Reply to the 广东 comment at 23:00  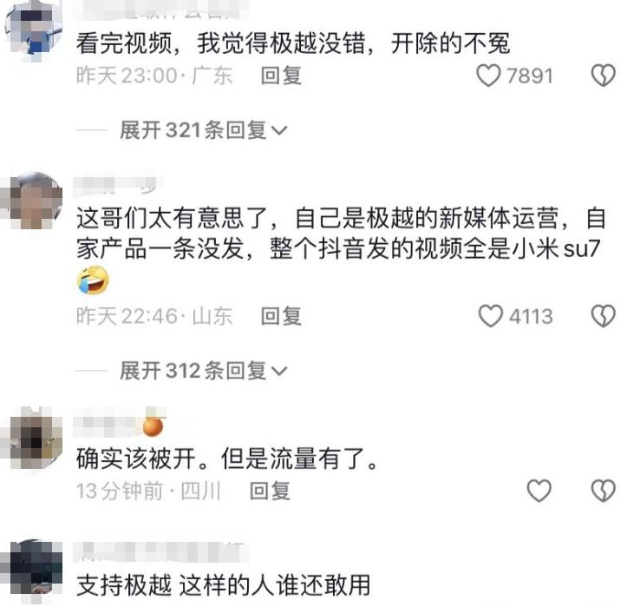(x=281, y=76)
